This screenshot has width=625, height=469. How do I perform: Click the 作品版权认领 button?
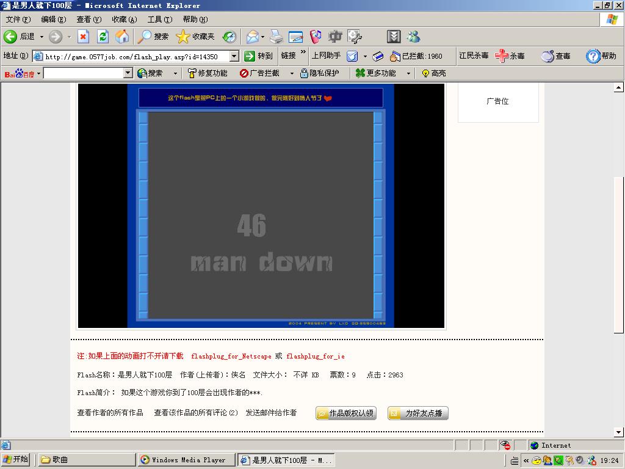(x=346, y=413)
